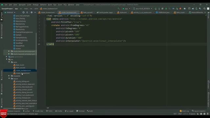Open the VCS menu
This screenshot has height=118, width=210.
pyautogui.click(x=65, y=5)
